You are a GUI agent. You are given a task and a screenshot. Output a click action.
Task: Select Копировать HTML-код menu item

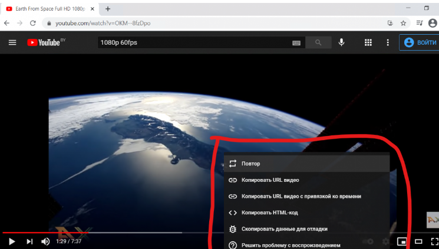tap(307, 213)
